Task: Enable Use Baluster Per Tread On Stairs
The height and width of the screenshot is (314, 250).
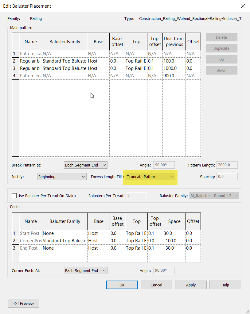Action: pyautogui.click(x=14, y=196)
